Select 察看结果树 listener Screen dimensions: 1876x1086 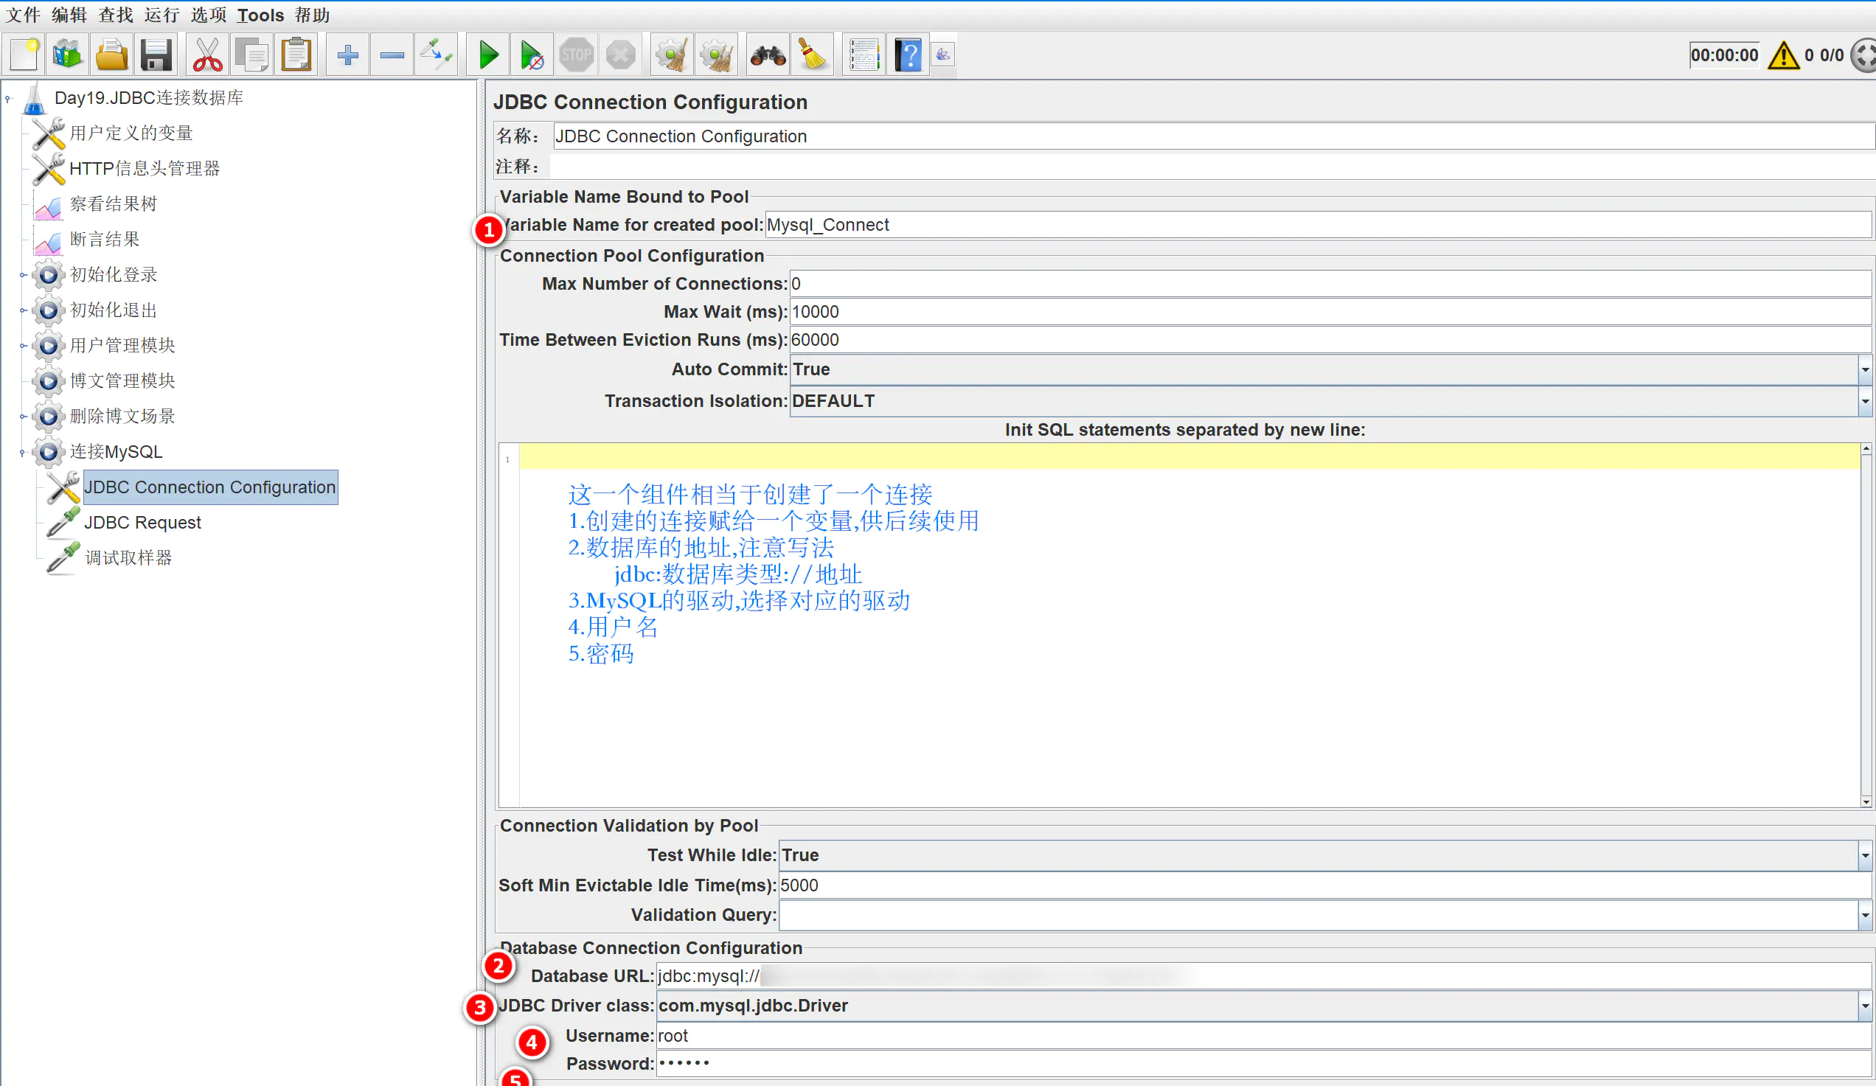click(x=113, y=204)
